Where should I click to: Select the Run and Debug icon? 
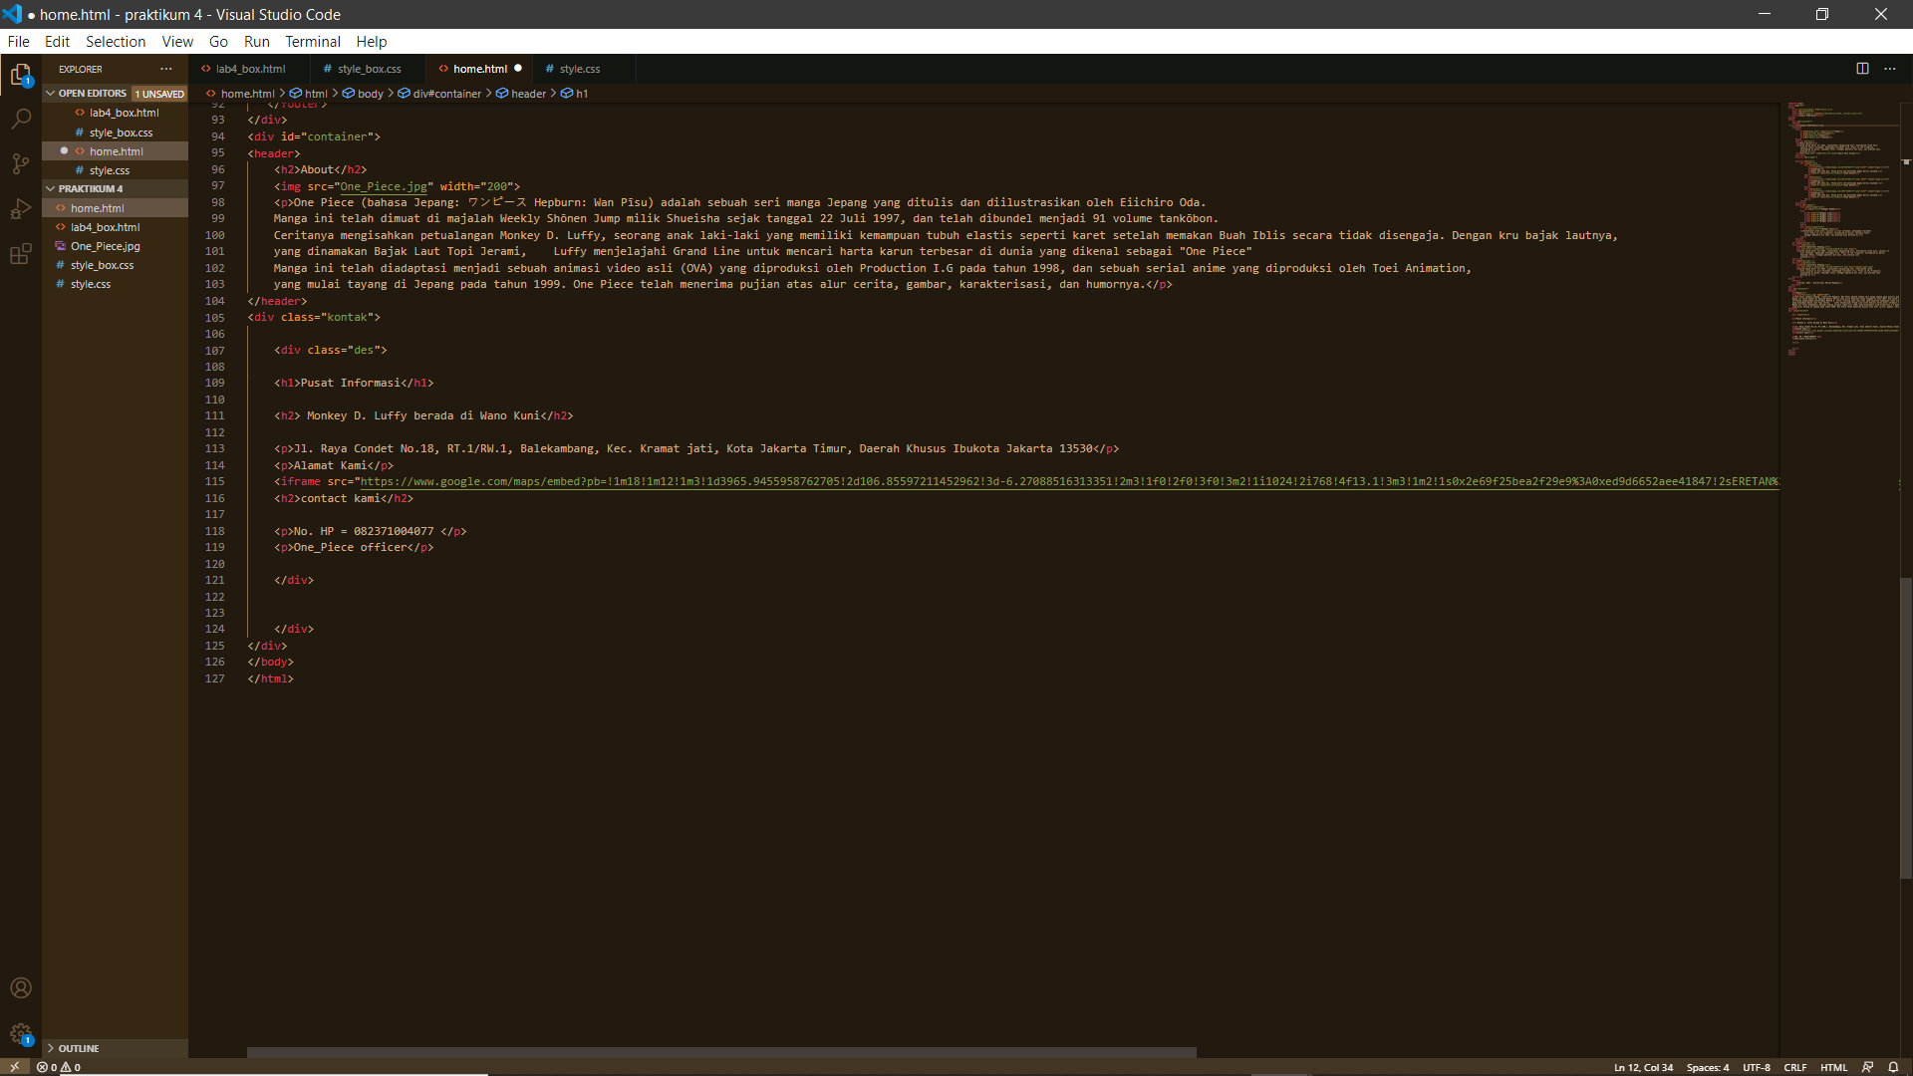(21, 209)
